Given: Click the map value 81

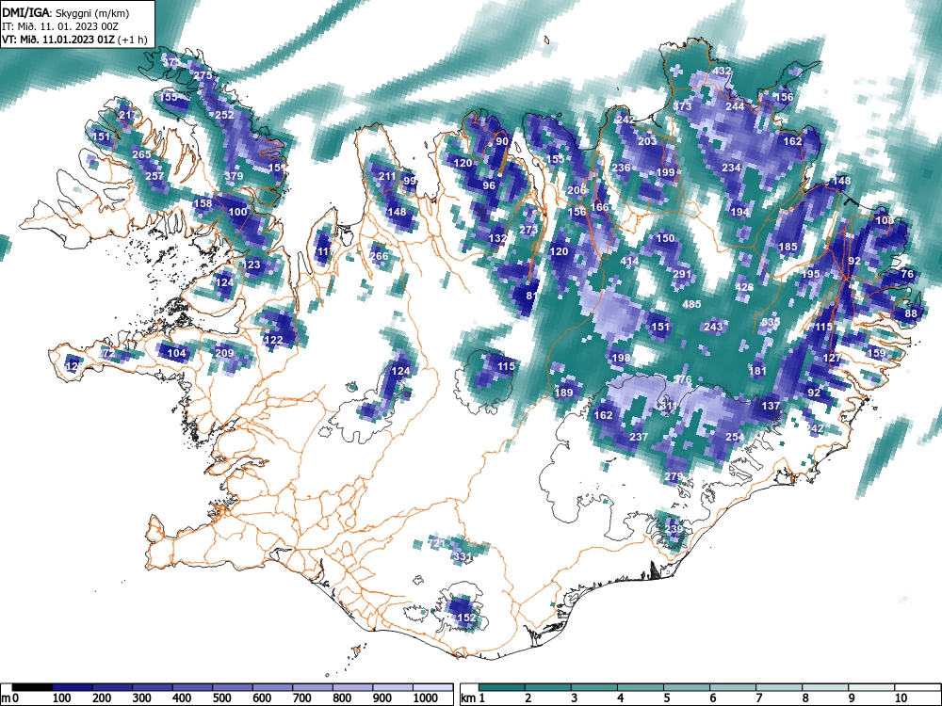Looking at the screenshot, I should coord(531,296).
